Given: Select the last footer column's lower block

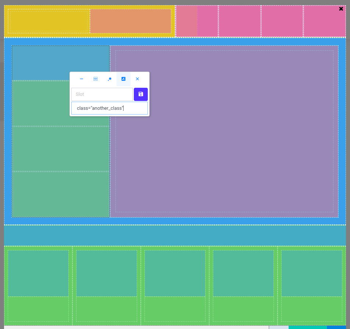Looking at the screenshot, I should tap(312, 309).
